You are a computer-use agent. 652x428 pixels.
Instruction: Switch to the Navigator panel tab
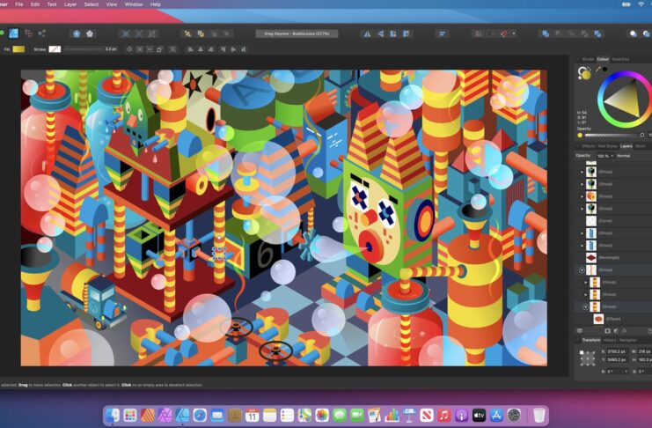627,340
